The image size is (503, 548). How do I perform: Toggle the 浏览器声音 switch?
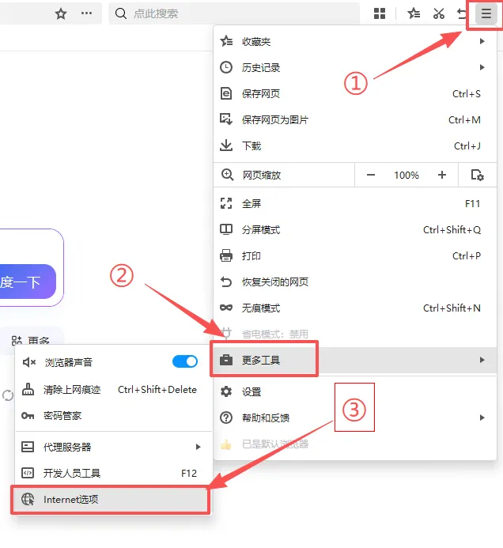point(185,361)
